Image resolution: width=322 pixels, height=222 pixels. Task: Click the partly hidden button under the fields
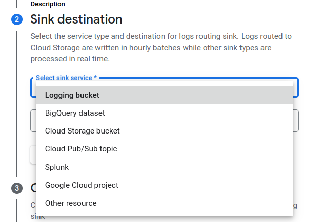tap(33, 154)
